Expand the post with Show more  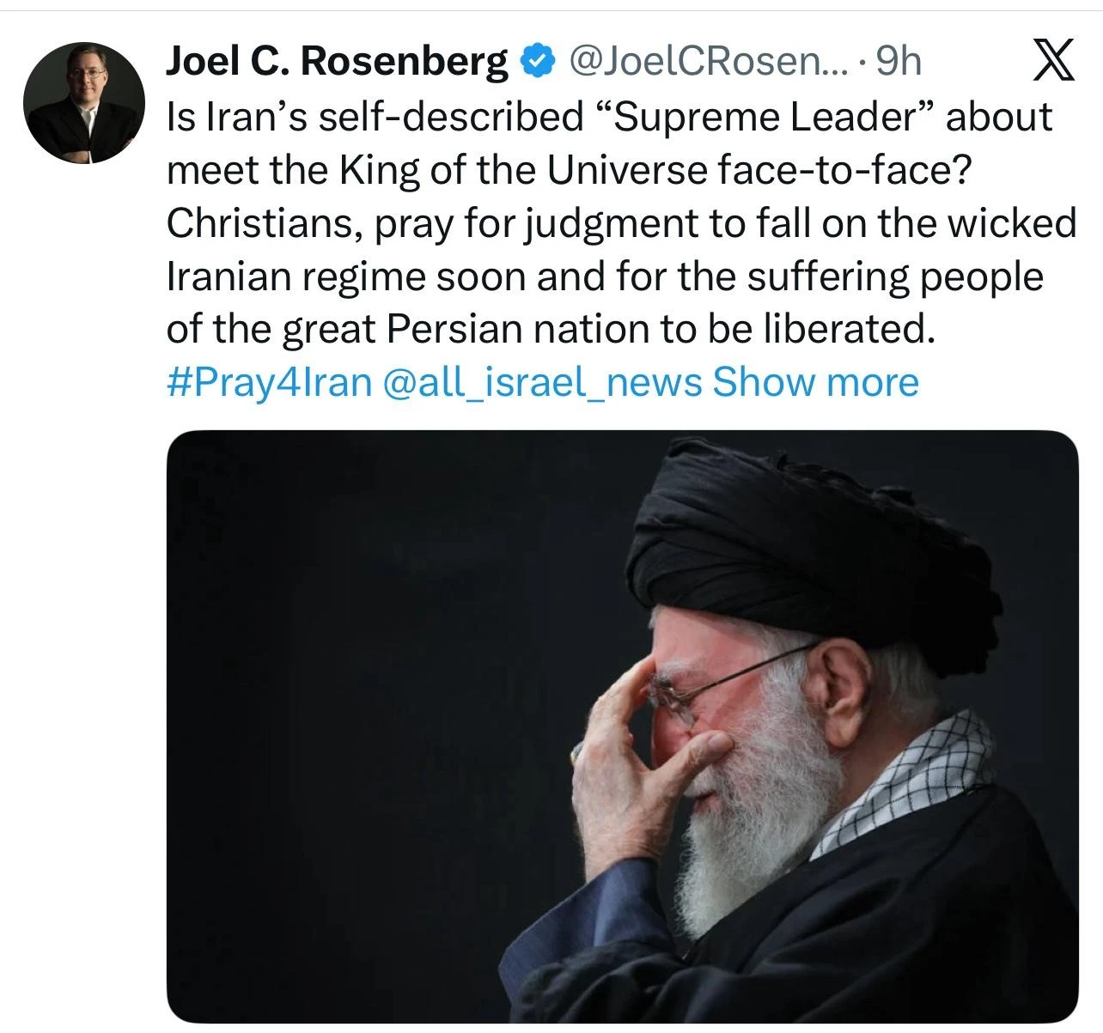point(815,382)
